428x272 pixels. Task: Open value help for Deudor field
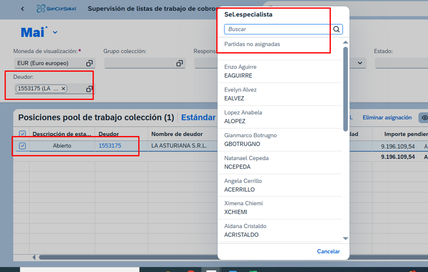[89, 89]
